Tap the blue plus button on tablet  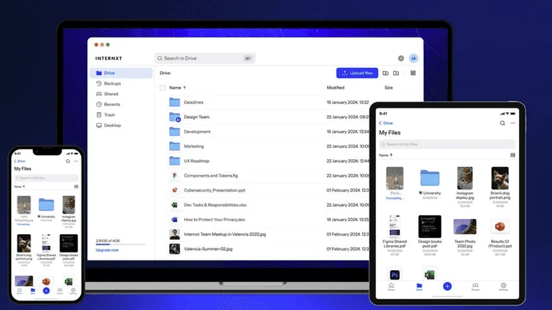[x=447, y=286]
